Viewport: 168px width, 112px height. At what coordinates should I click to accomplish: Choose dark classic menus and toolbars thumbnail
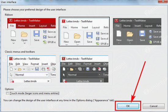point(84,69)
